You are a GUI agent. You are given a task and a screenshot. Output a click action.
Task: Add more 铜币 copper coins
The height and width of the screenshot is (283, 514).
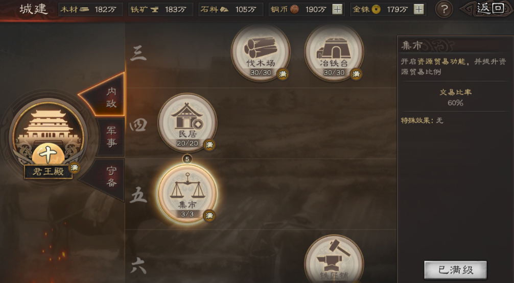click(337, 10)
